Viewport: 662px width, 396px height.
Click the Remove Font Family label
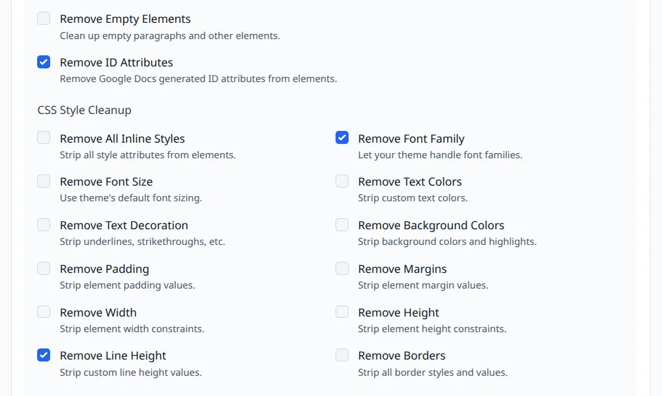pyautogui.click(x=410, y=138)
